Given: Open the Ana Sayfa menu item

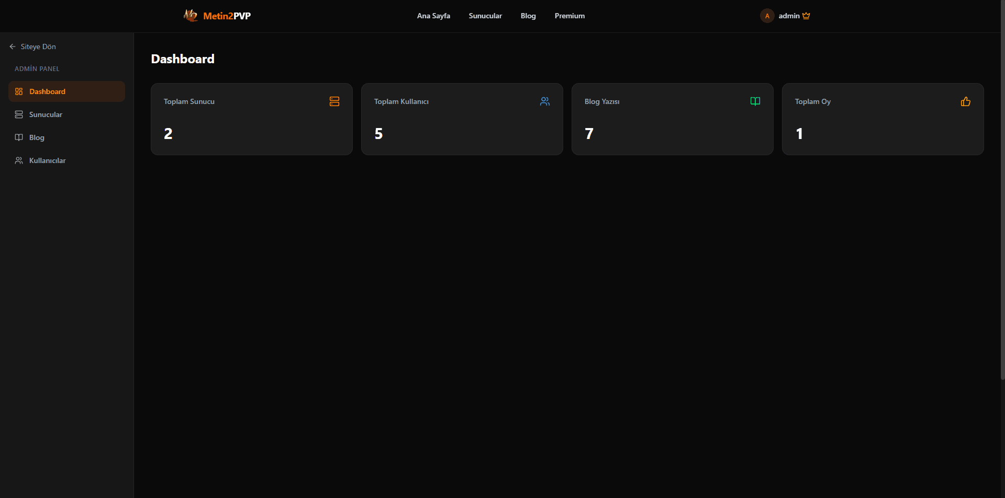Looking at the screenshot, I should click(433, 16).
